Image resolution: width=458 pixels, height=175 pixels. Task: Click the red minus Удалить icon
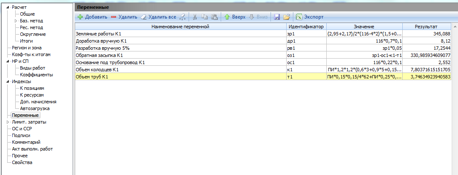[113, 17]
